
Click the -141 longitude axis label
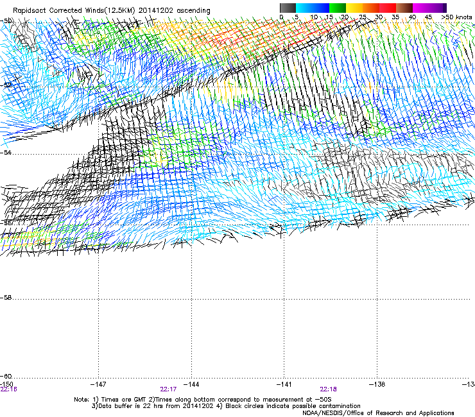(x=284, y=384)
